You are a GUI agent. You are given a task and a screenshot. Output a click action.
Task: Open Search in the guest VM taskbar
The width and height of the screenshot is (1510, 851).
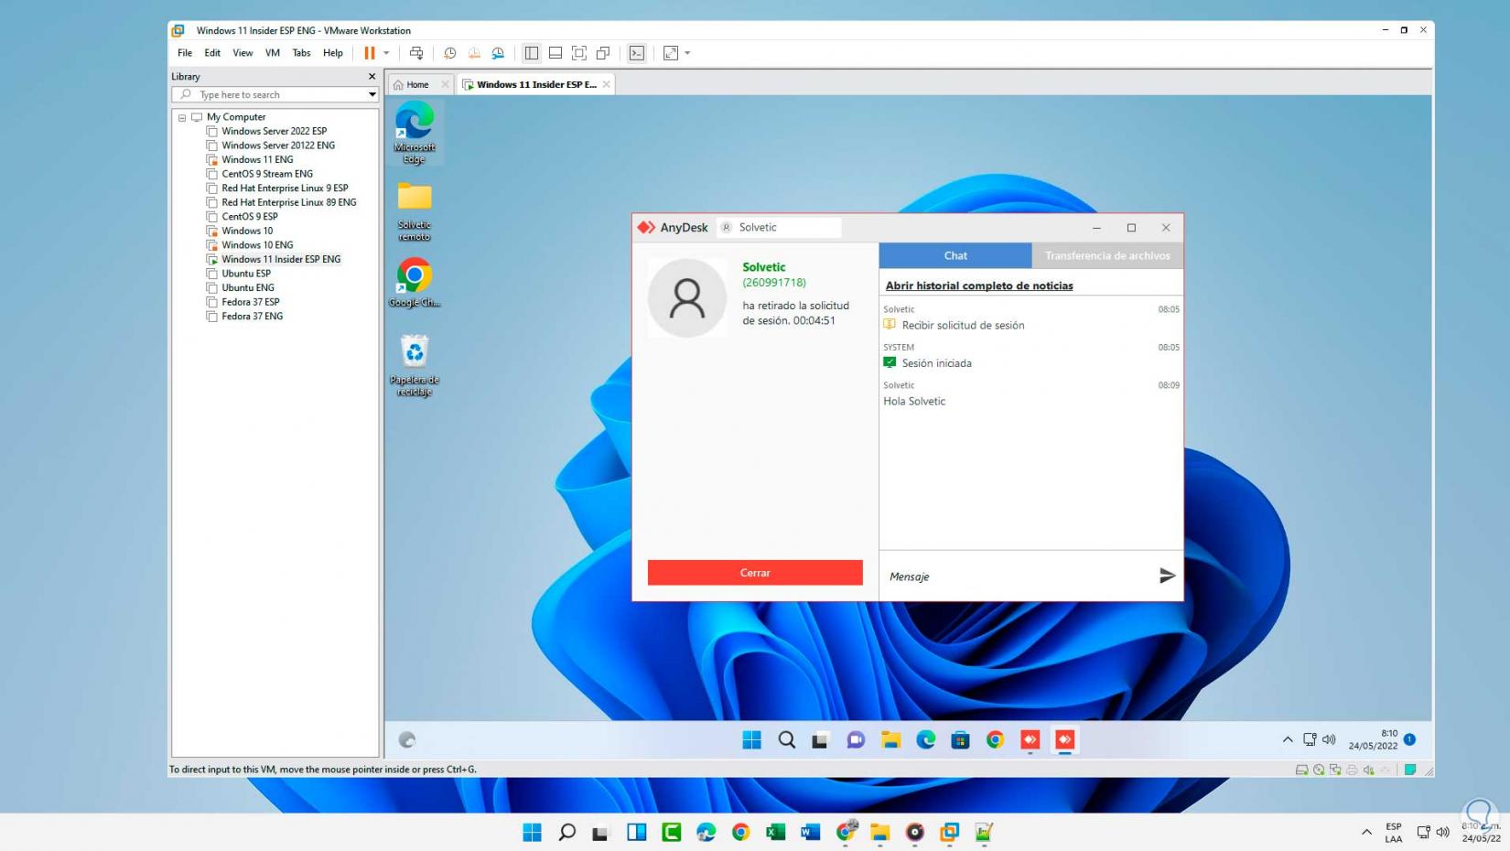(786, 739)
